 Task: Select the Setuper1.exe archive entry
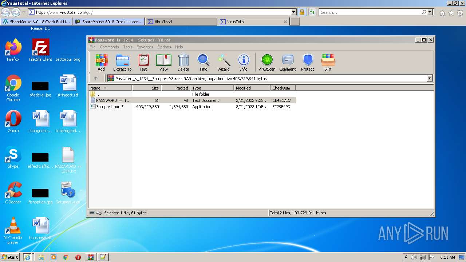192,107
